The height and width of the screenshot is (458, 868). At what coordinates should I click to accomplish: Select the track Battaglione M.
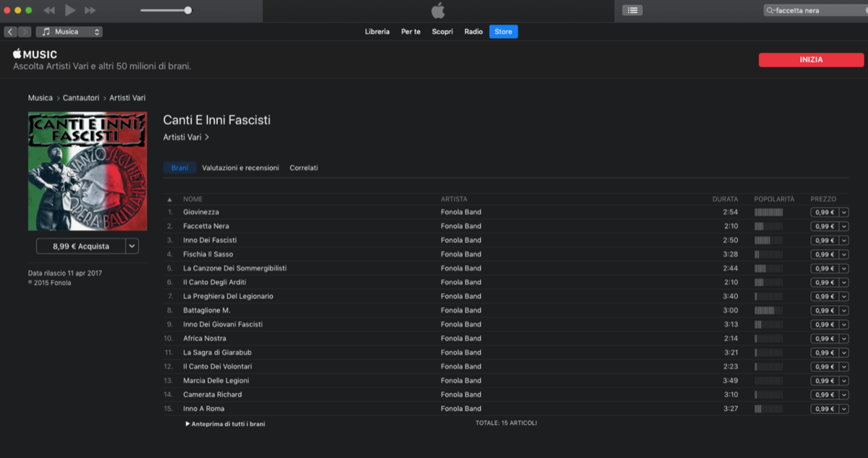pyautogui.click(x=207, y=310)
